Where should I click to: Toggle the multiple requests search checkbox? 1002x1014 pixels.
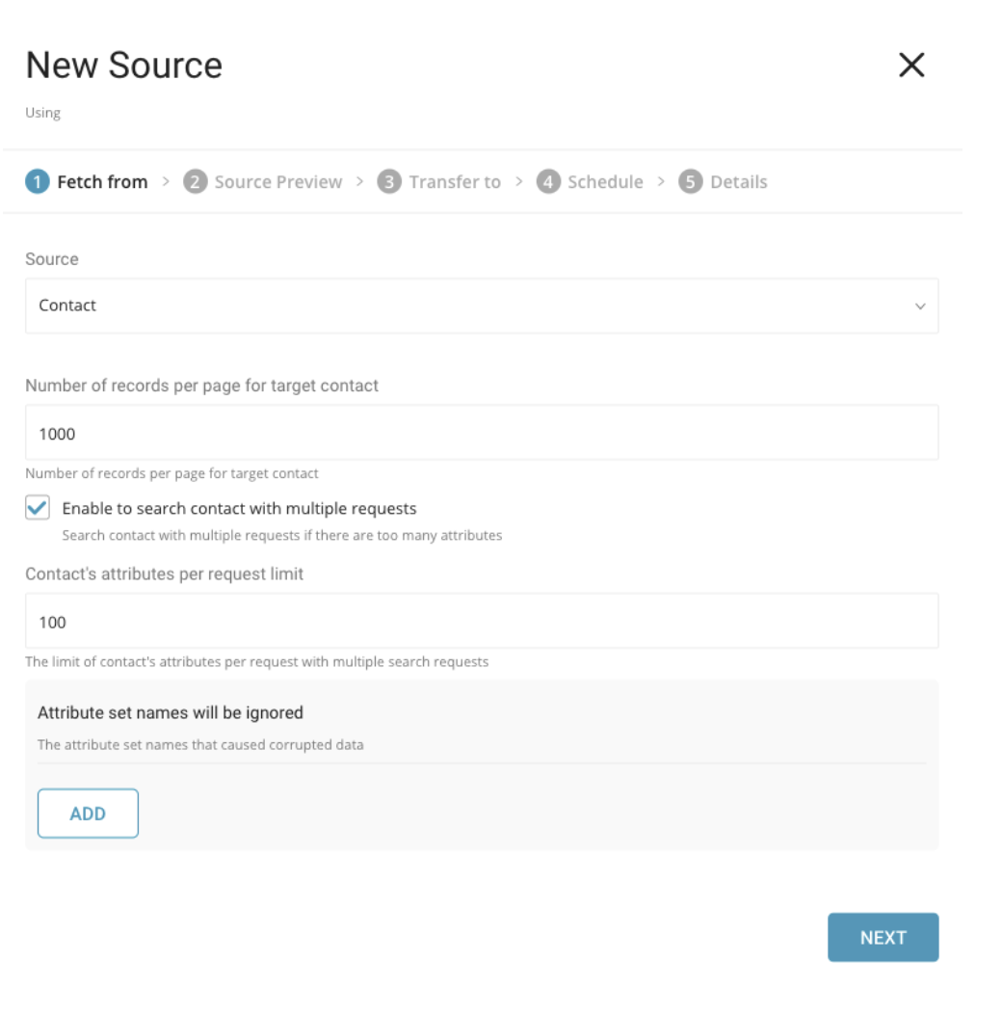point(38,508)
